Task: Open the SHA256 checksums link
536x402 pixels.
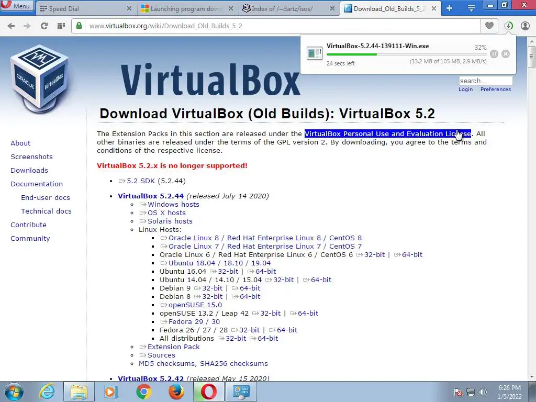Action: coord(234,364)
